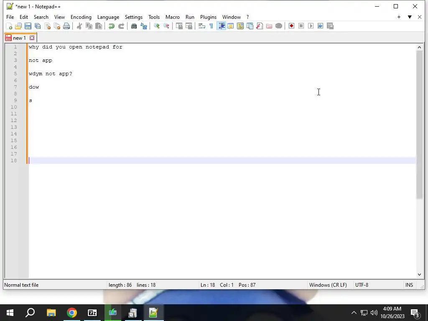This screenshot has width=428, height=321.
Task: Toggle the indent guide toolbar button
Action: click(x=222, y=26)
